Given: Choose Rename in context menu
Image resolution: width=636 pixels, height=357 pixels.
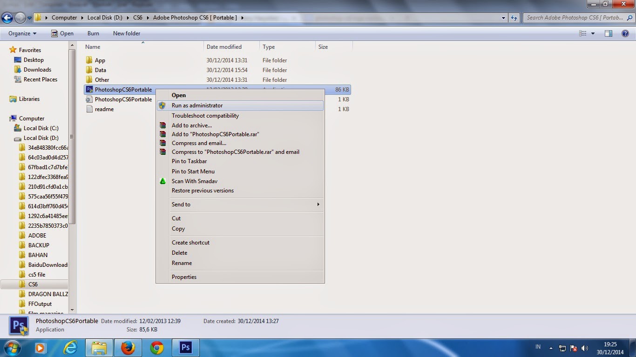Looking at the screenshot, I should (240, 263).
